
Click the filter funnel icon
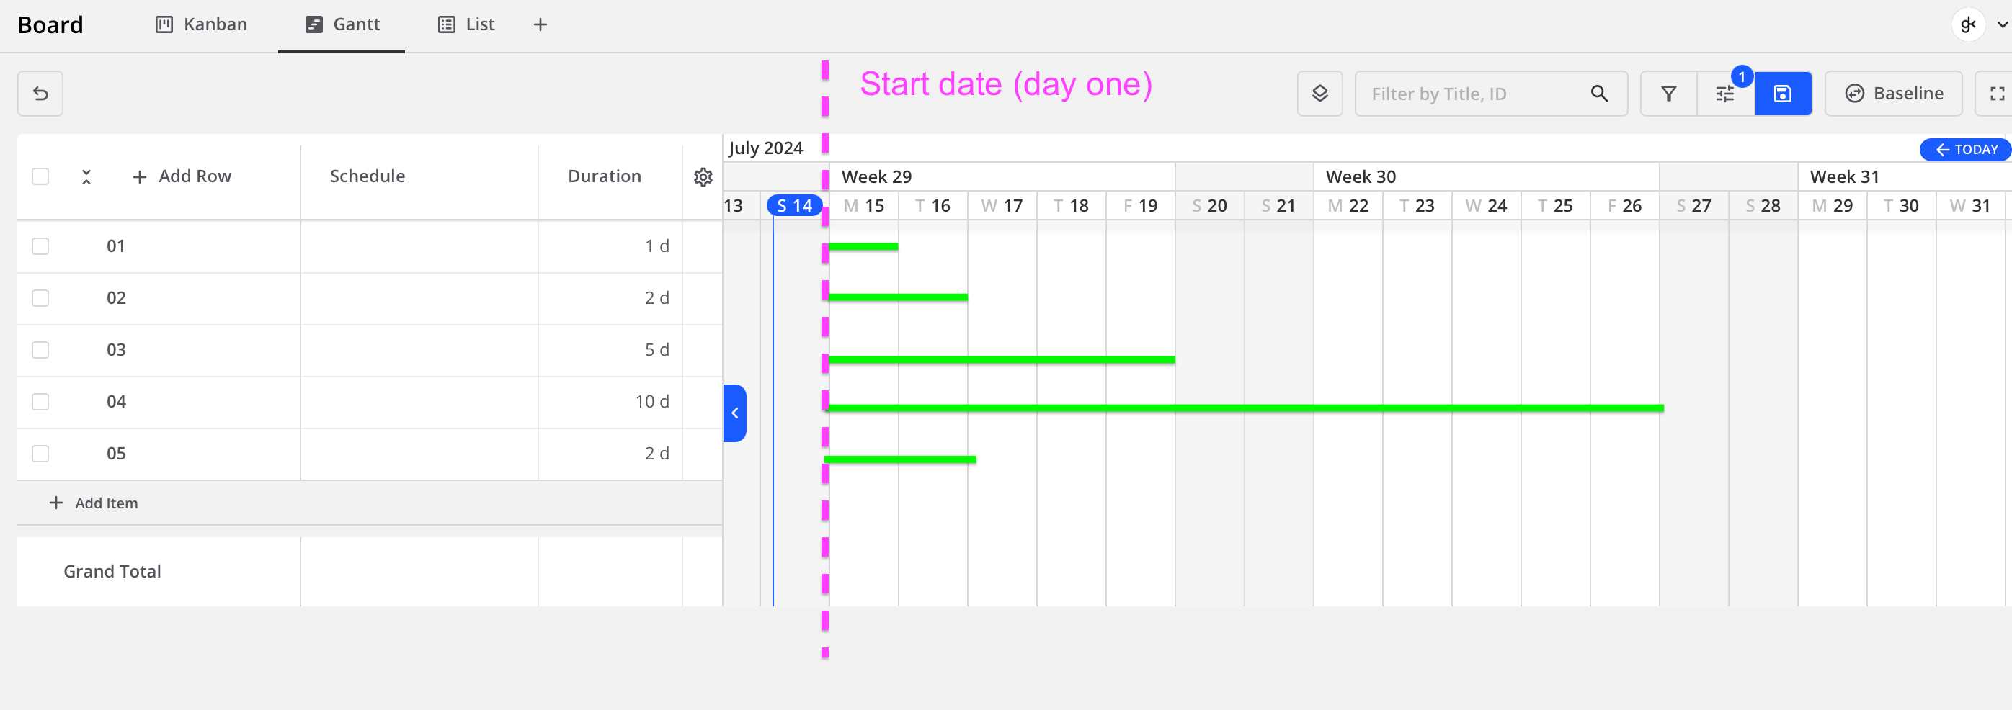point(1668,94)
